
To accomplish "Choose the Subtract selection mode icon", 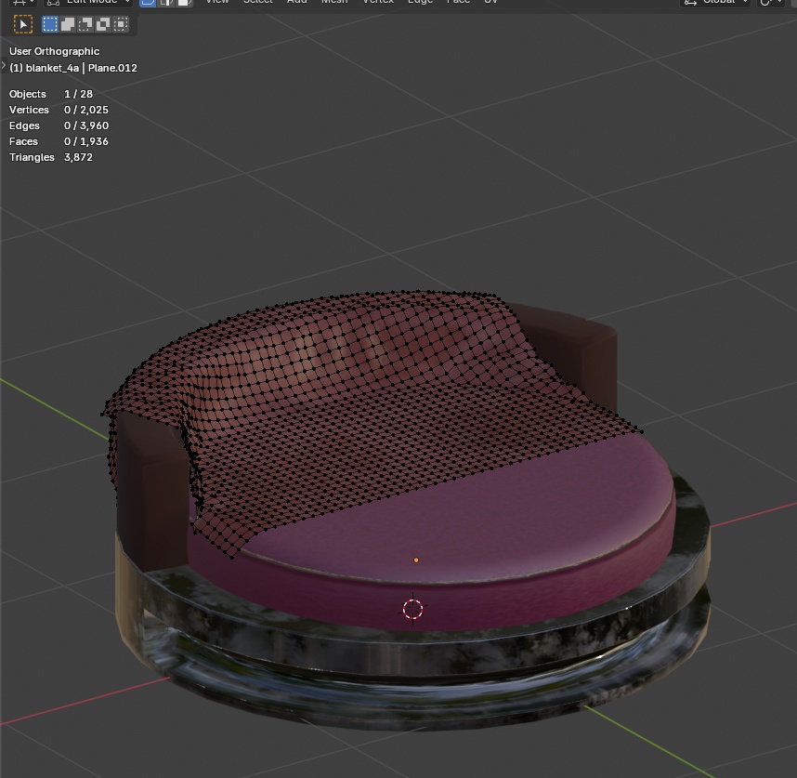I will pos(85,24).
